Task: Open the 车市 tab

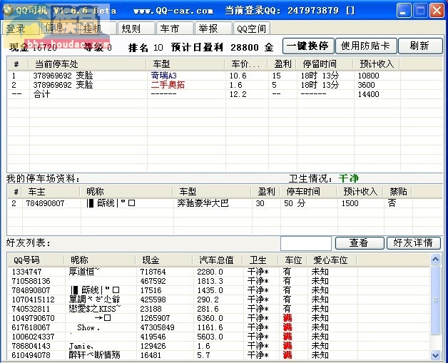Action: coord(175,29)
